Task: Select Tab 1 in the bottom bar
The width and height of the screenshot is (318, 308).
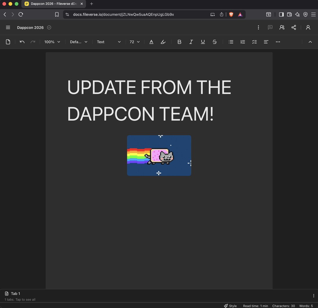Action: pyautogui.click(x=15, y=293)
